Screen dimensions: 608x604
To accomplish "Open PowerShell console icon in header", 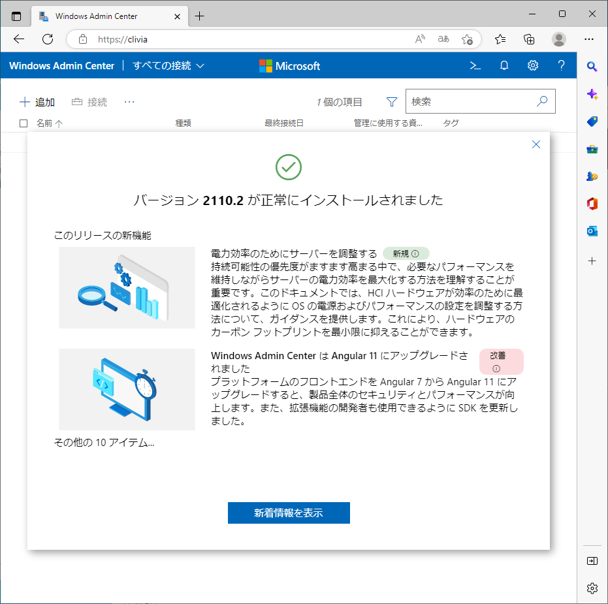I will tap(475, 65).
